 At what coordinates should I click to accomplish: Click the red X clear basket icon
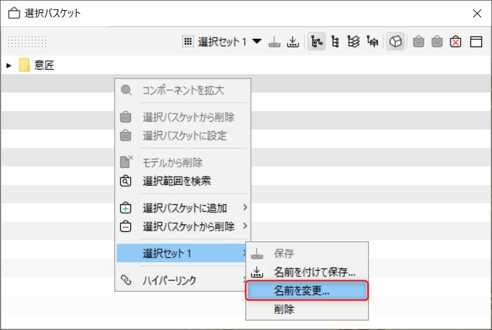click(x=455, y=42)
